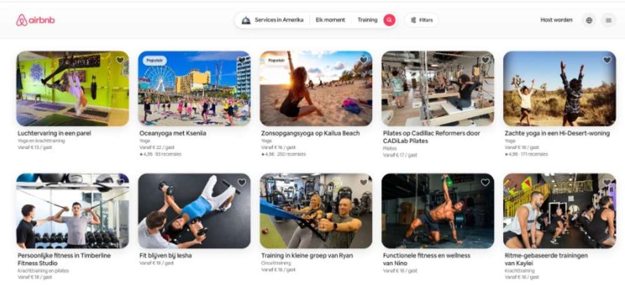Click heart on Fit blijven bij Iesha
625x285 pixels.
241,183
